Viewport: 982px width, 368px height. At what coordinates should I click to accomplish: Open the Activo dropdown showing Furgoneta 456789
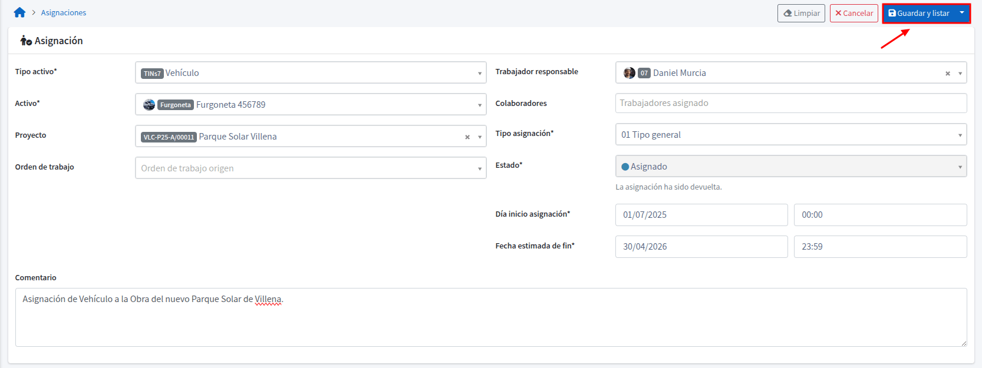tap(311, 104)
